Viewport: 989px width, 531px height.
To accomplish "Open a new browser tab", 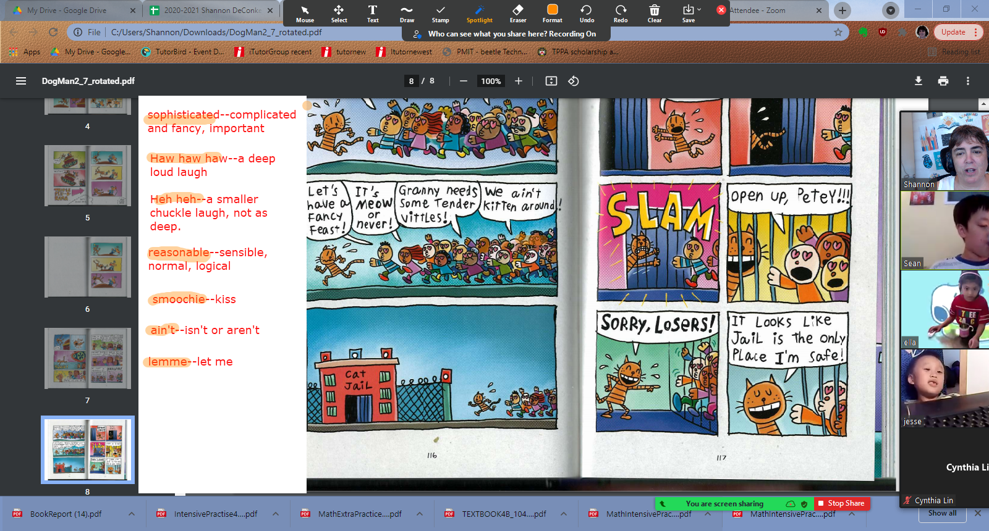I will click(x=843, y=10).
